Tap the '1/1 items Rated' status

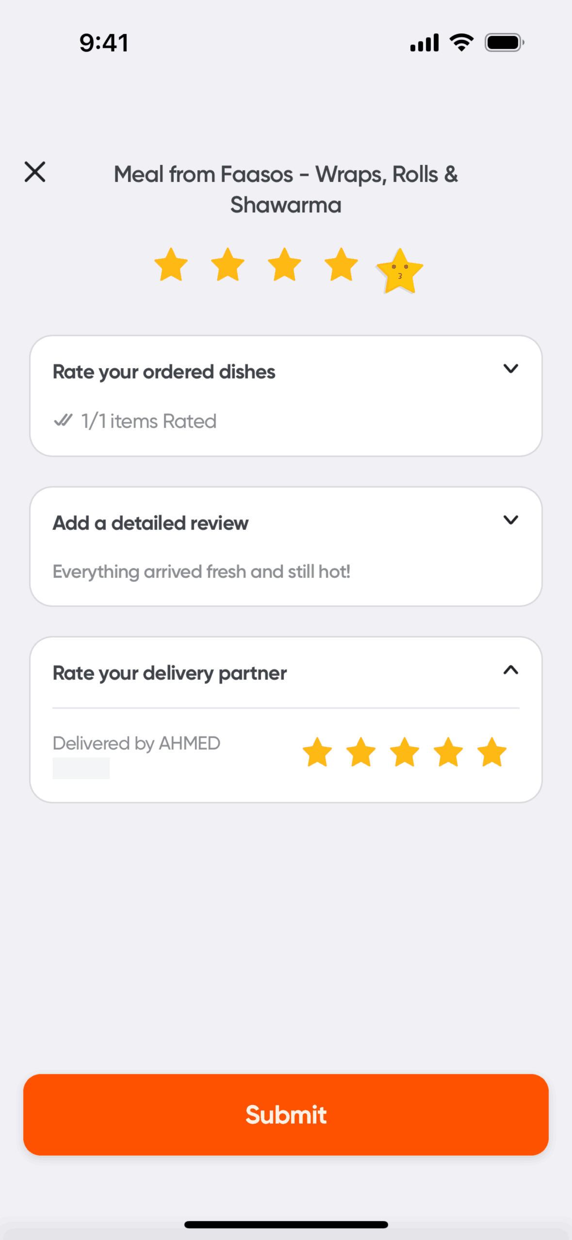[148, 421]
